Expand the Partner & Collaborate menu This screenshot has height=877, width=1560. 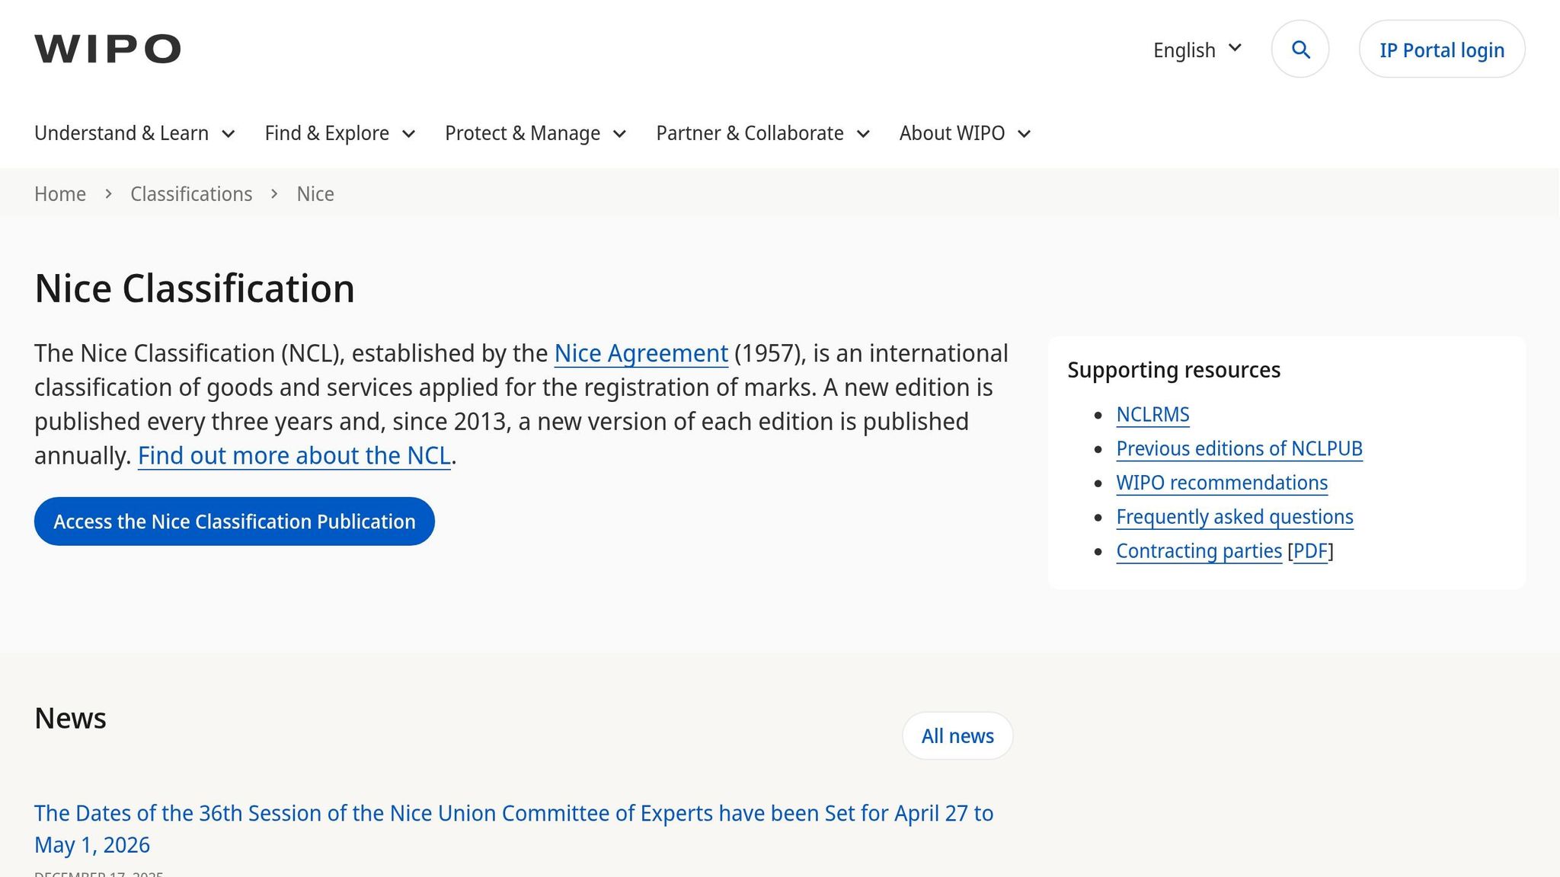762,133
